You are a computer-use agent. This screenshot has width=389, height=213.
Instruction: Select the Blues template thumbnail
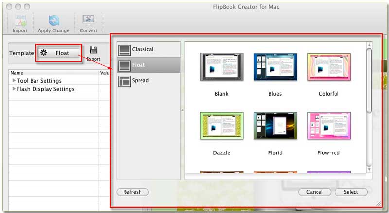pyautogui.click(x=275, y=67)
